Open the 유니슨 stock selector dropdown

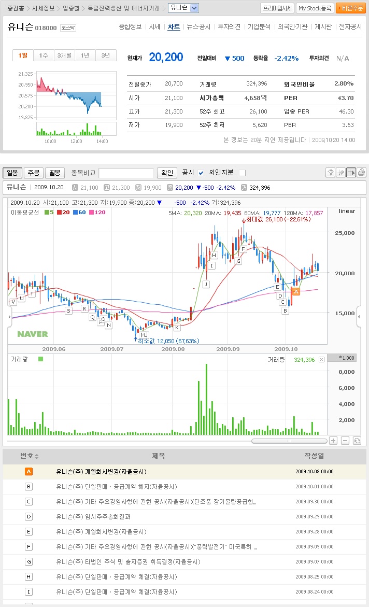coord(183,8)
